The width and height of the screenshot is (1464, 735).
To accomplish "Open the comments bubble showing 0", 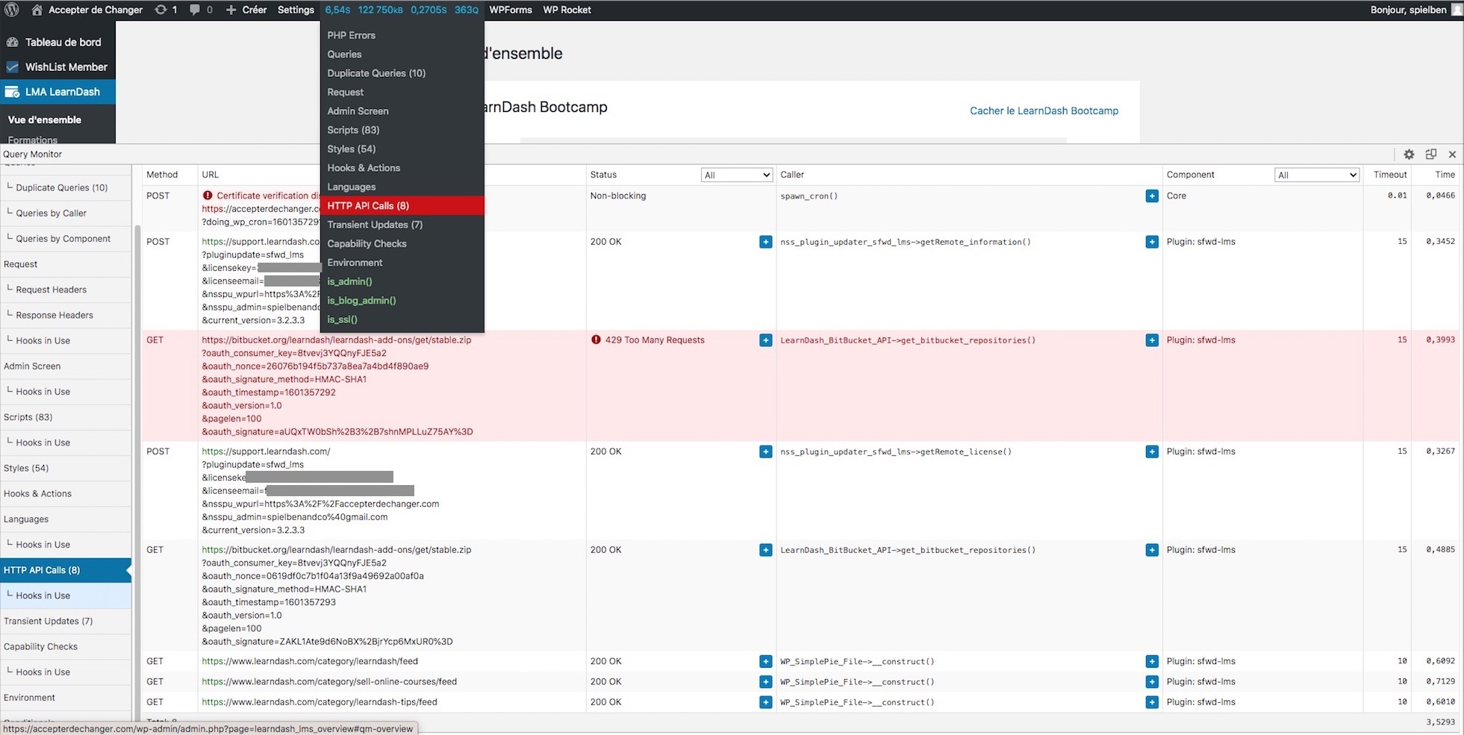I will pyautogui.click(x=195, y=10).
